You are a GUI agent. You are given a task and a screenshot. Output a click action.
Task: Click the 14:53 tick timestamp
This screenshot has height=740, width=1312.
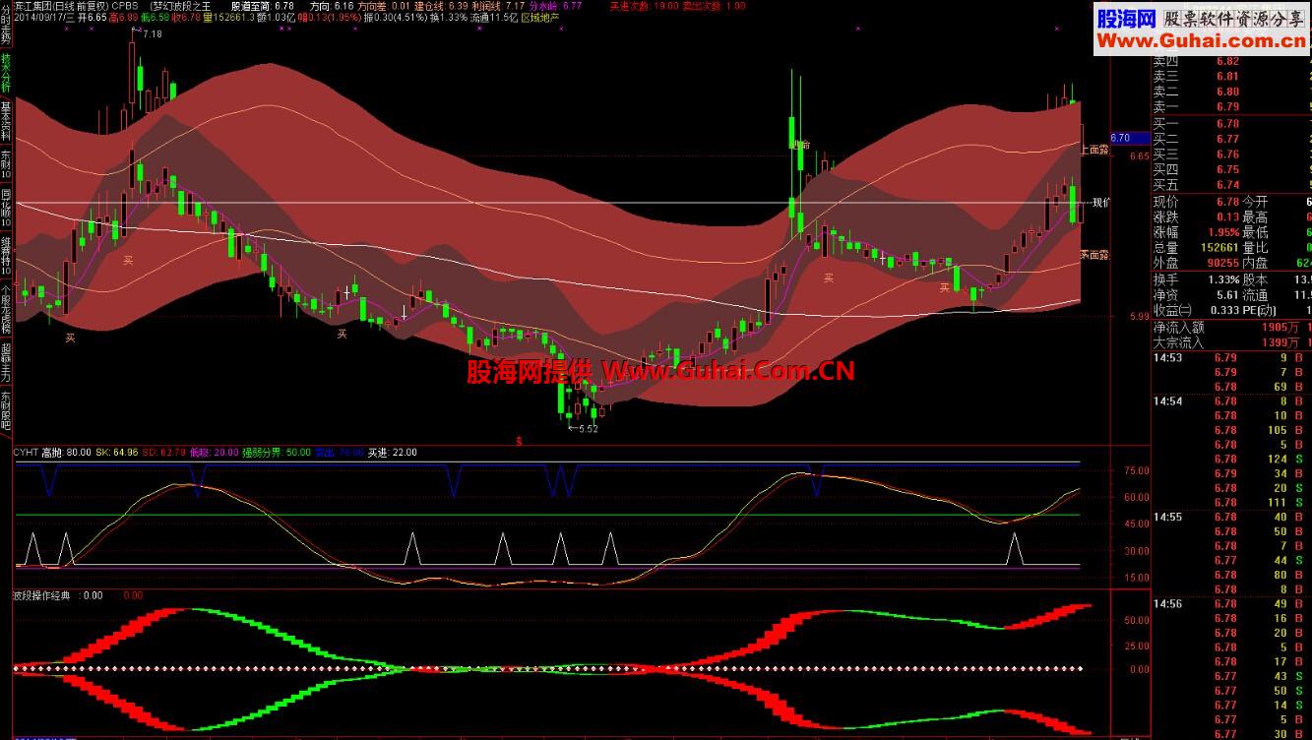[x=1168, y=358]
